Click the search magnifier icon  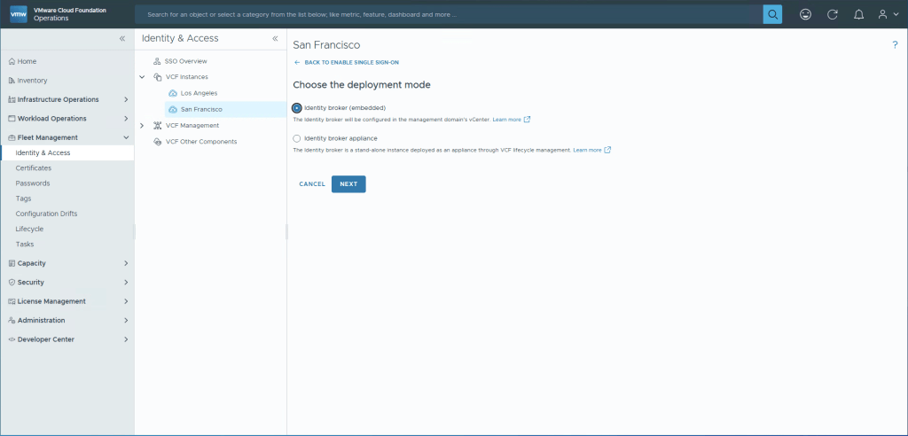[773, 14]
